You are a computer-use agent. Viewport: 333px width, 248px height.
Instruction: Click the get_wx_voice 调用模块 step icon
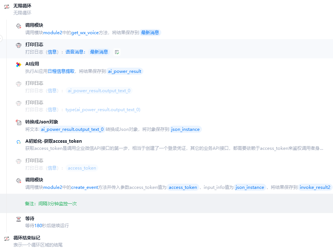pos(19,26)
